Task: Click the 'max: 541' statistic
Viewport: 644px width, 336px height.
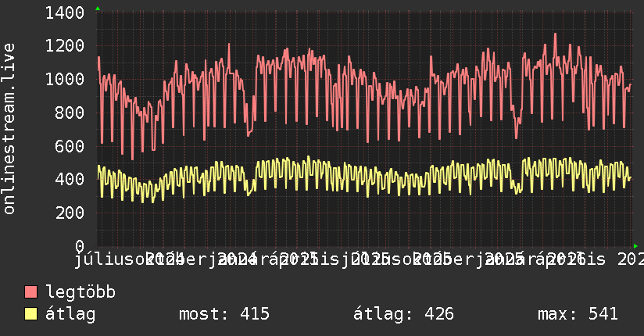Action: coord(578,314)
